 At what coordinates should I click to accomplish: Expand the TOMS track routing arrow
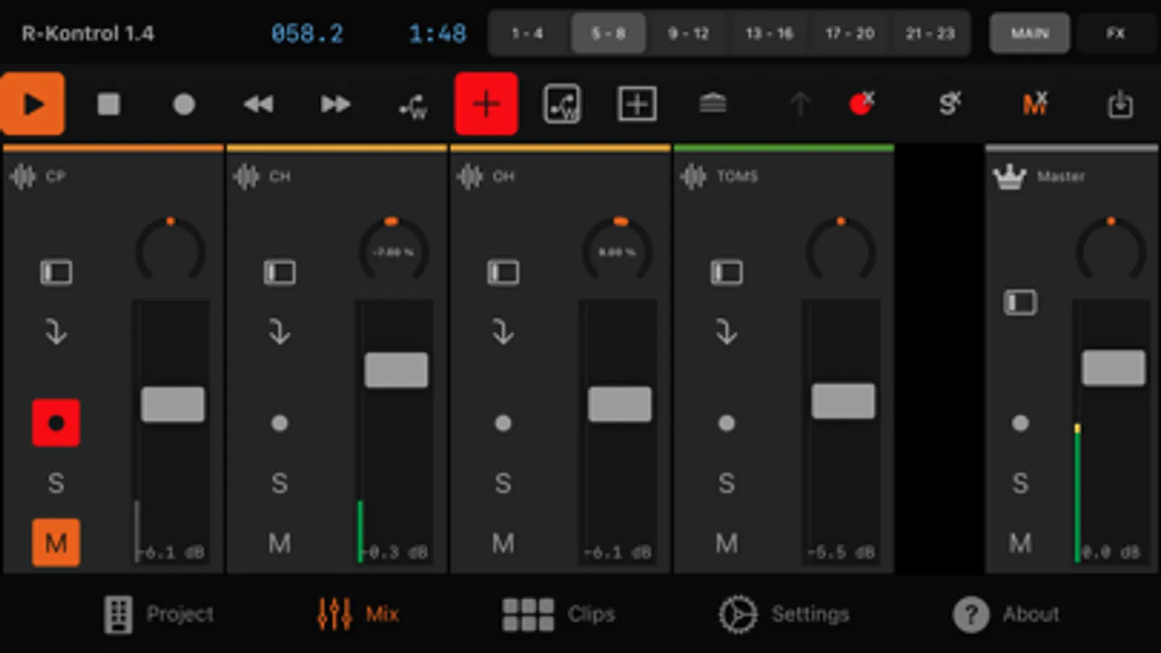tap(727, 332)
